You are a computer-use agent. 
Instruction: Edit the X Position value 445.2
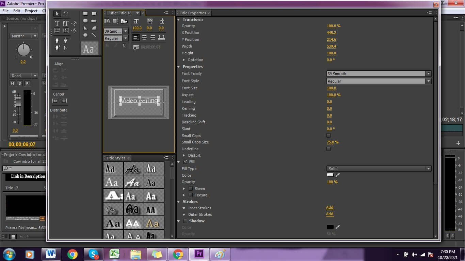pos(331,33)
